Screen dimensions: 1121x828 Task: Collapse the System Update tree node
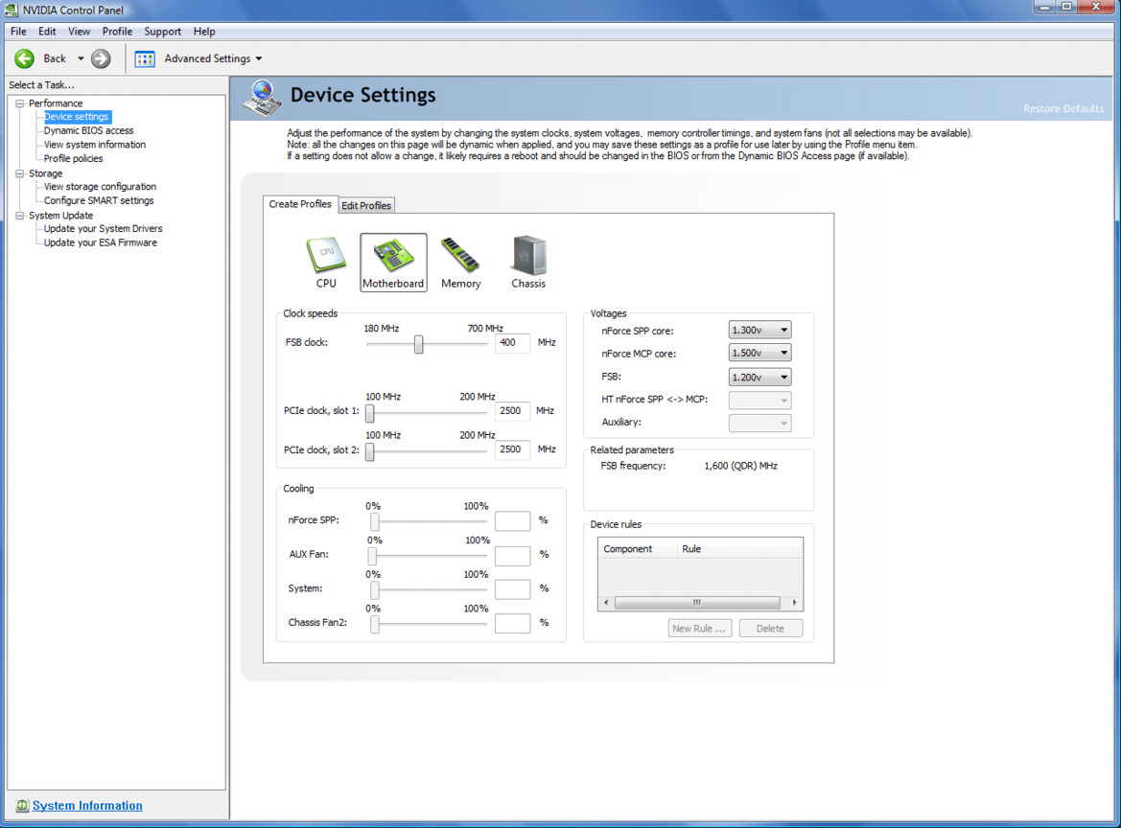click(20, 216)
